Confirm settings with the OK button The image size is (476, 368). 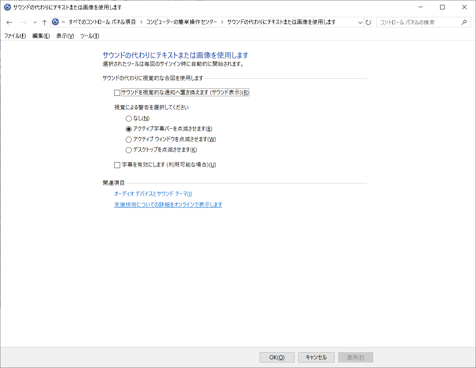277,357
